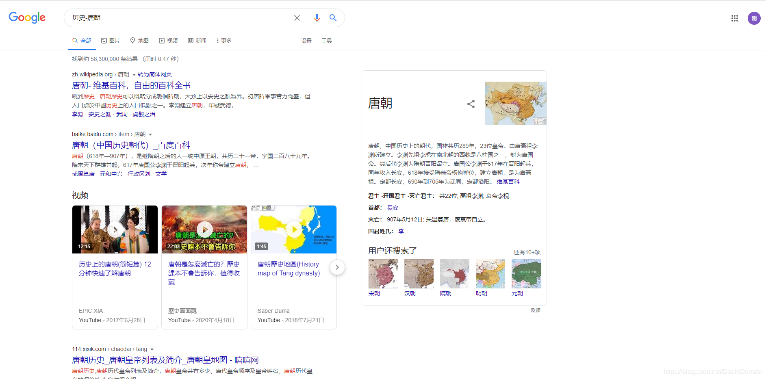Open 工具 search tools
Image resolution: width=766 pixels, height=379 pixels.
pos(327,41)
